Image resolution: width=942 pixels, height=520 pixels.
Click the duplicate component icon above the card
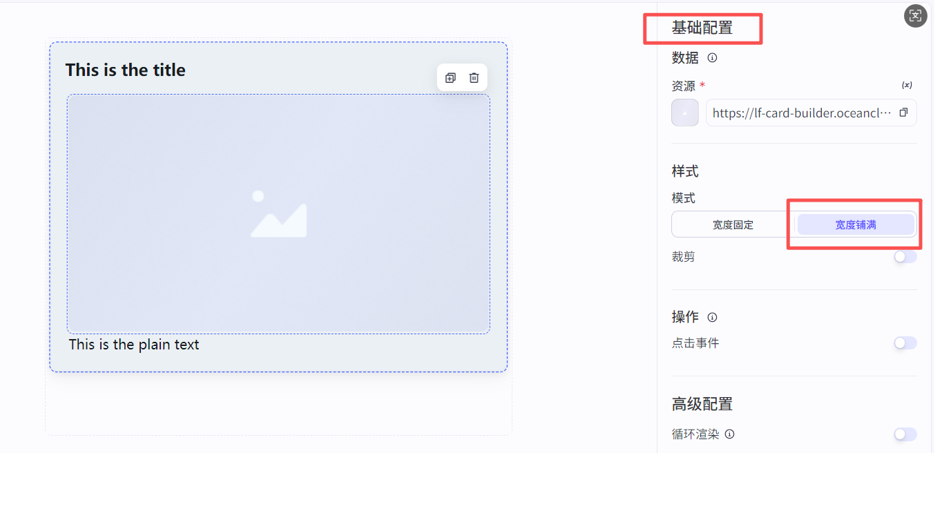(x=450, y=77)
